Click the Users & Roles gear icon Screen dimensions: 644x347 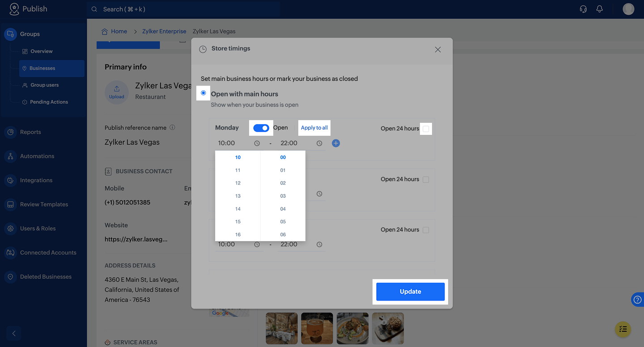coord(10,229)
